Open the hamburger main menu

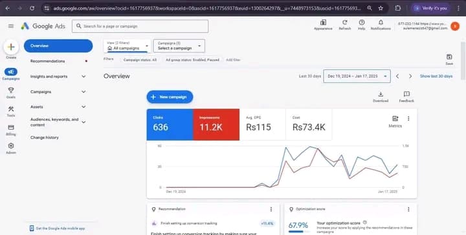[x=11, y=26]
